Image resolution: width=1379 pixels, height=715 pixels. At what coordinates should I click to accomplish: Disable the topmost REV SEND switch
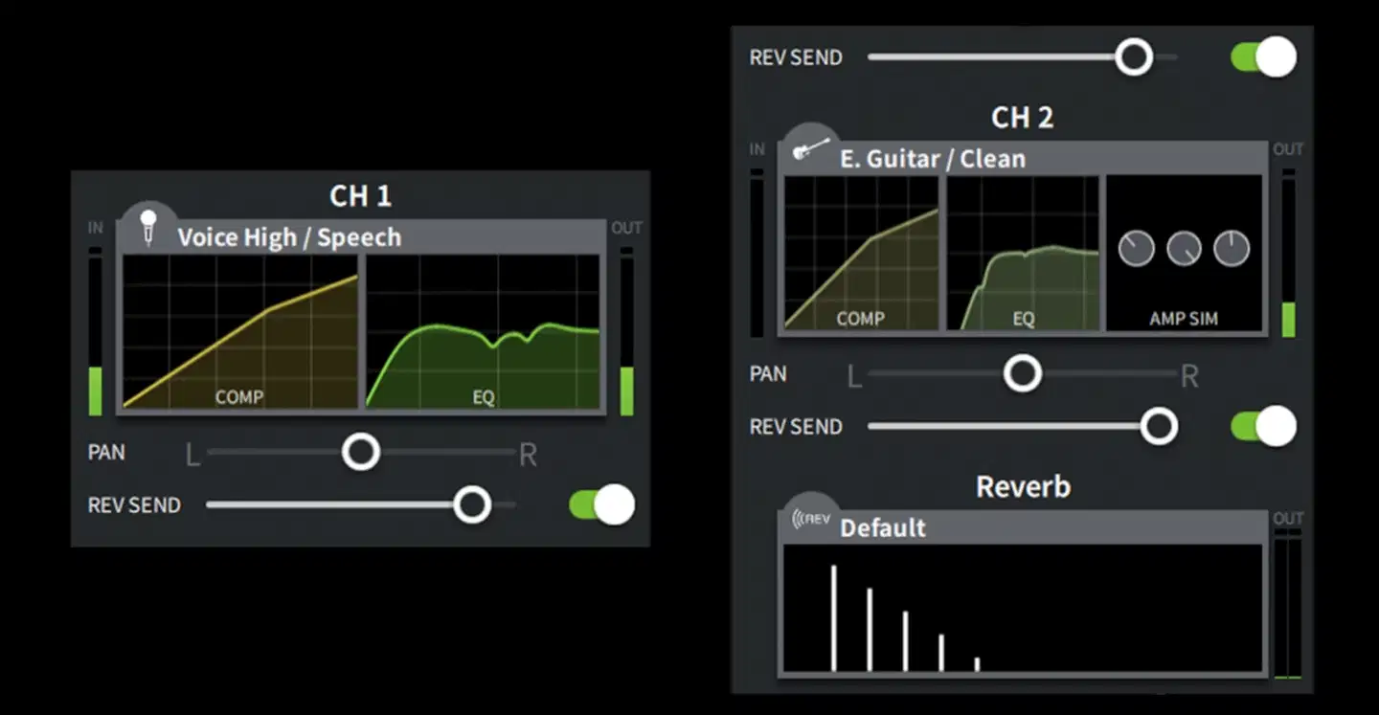click(1263, 57)
